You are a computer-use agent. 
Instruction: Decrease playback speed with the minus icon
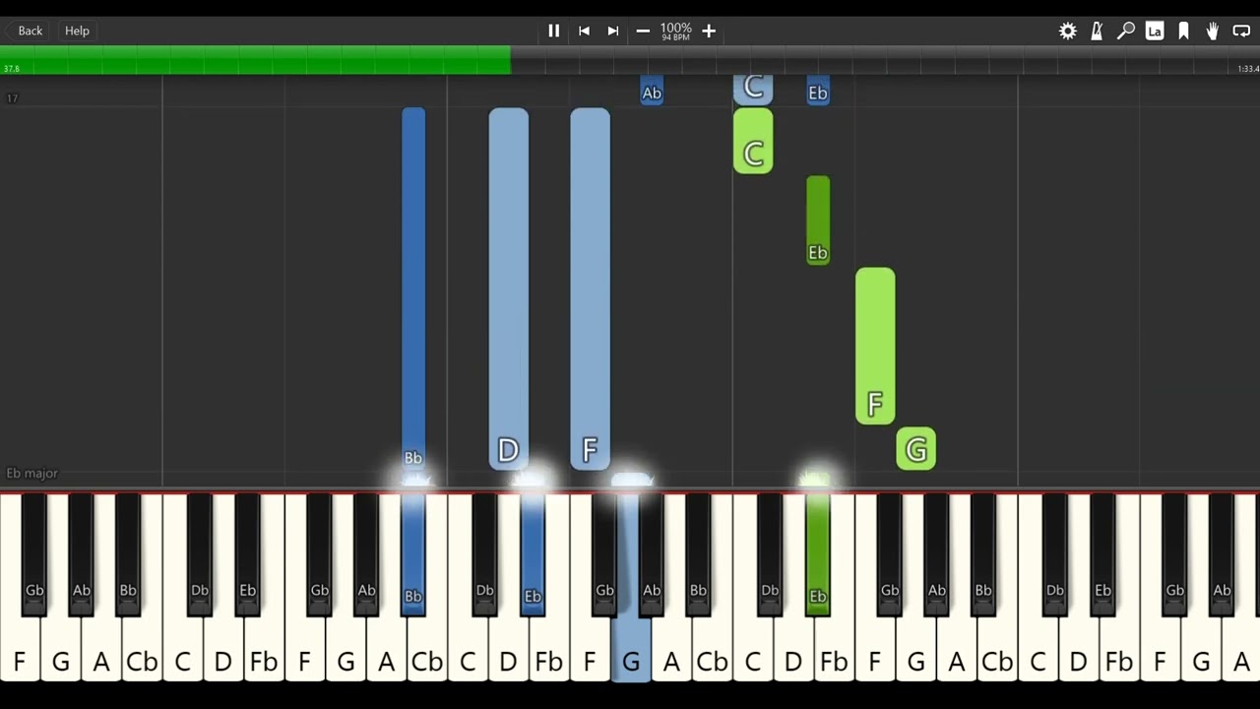[643, 31]
